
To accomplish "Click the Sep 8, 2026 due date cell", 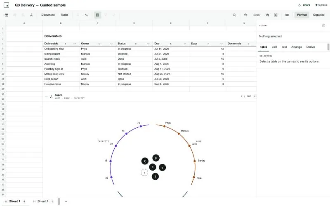I will pos(171,84).
